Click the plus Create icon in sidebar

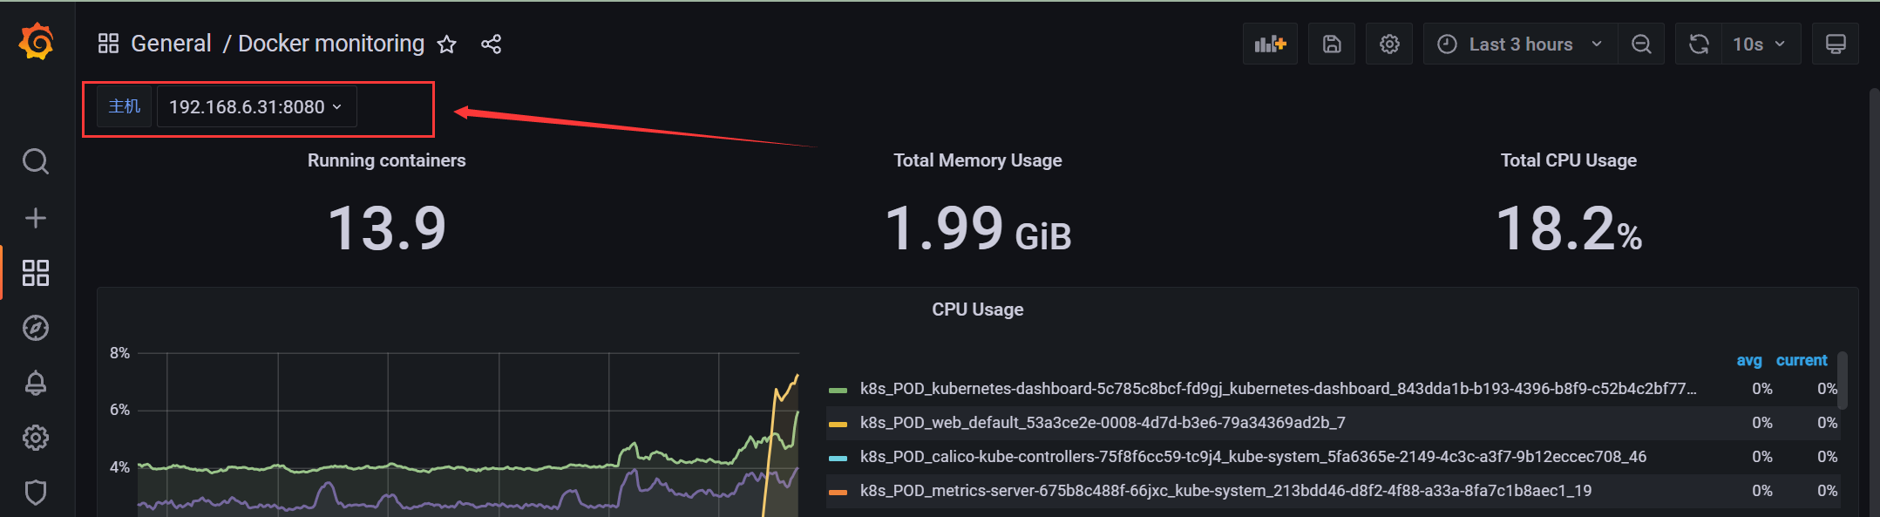point(36,218)
